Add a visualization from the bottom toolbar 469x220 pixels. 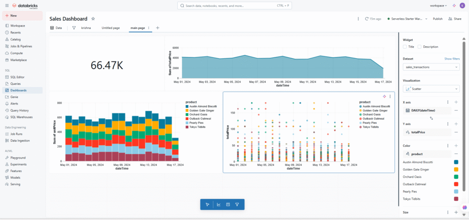click(218, 204)
